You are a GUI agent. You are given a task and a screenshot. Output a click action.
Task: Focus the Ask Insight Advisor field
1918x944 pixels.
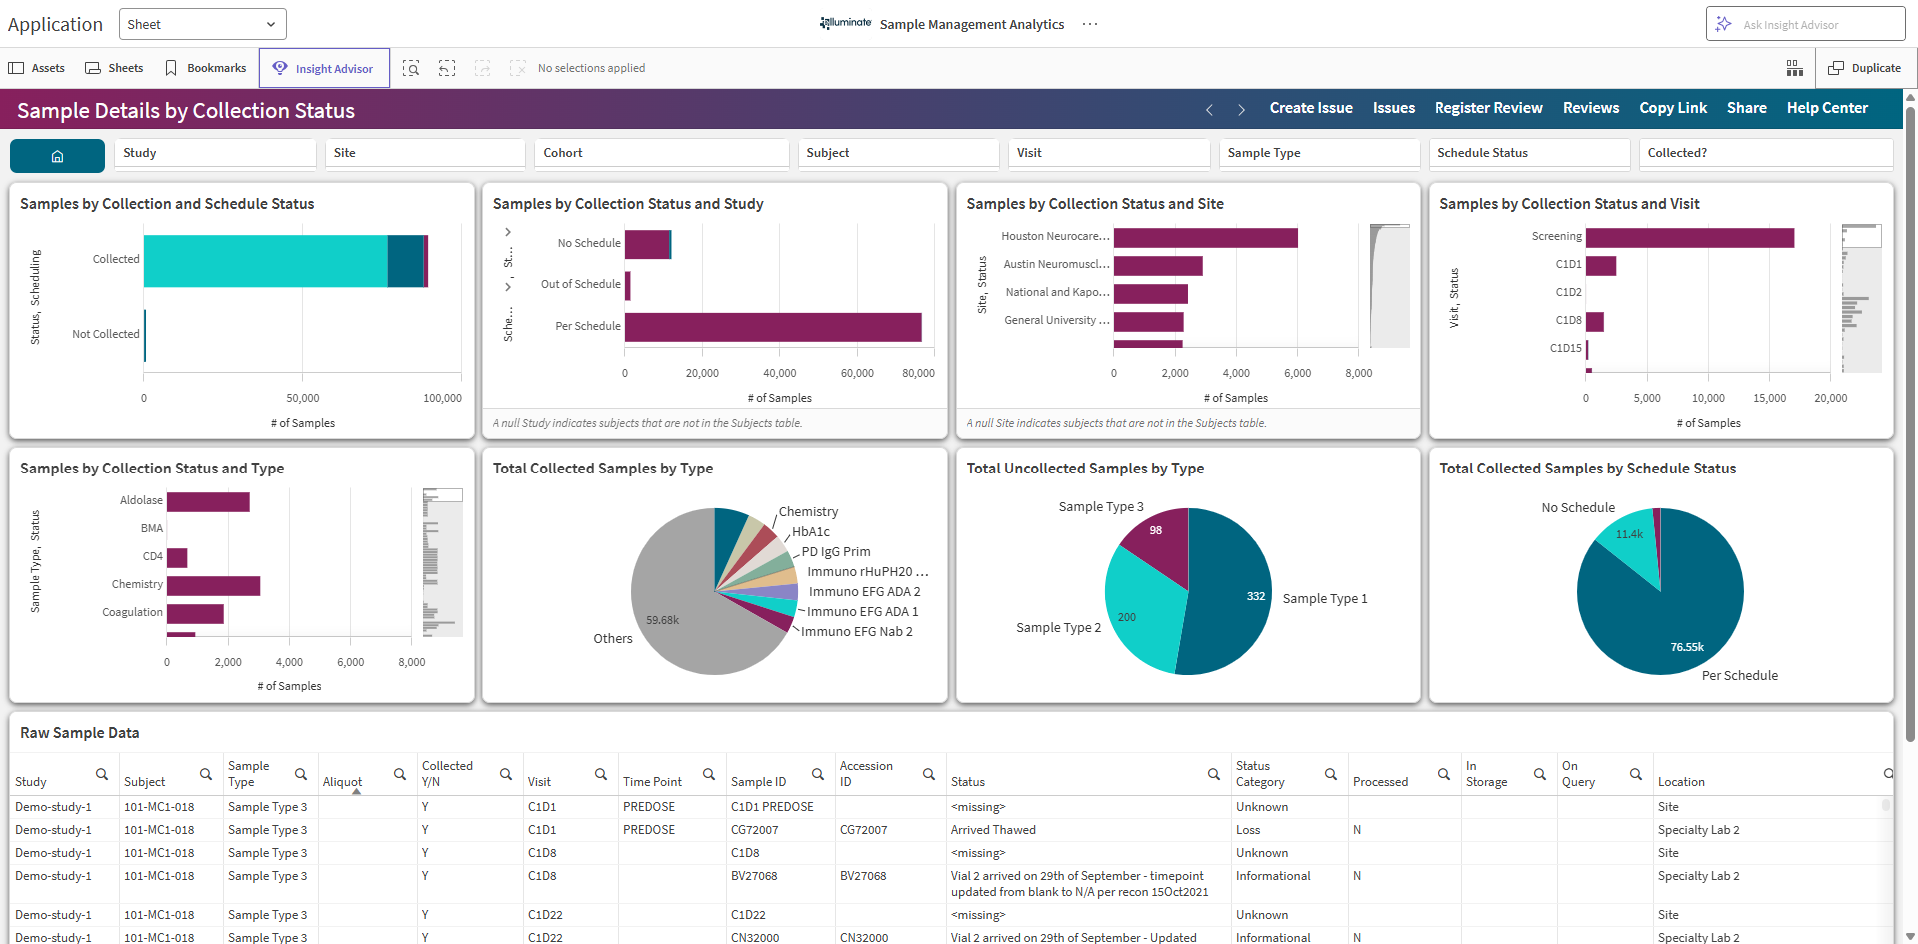pyautogui.click(x=1806, y=24)
